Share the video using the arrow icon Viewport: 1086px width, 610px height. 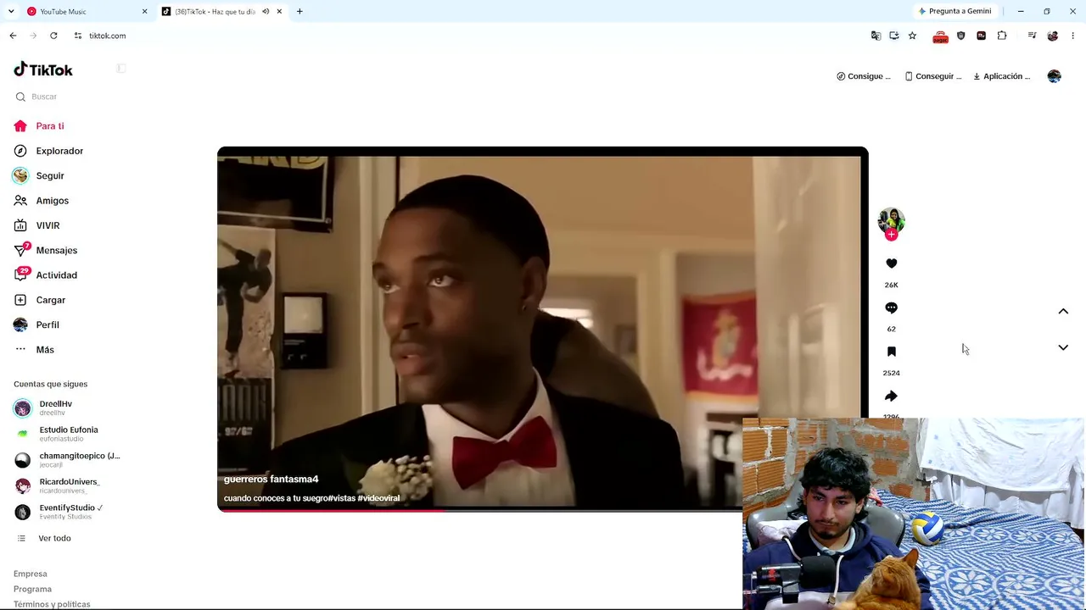point(891,396)
